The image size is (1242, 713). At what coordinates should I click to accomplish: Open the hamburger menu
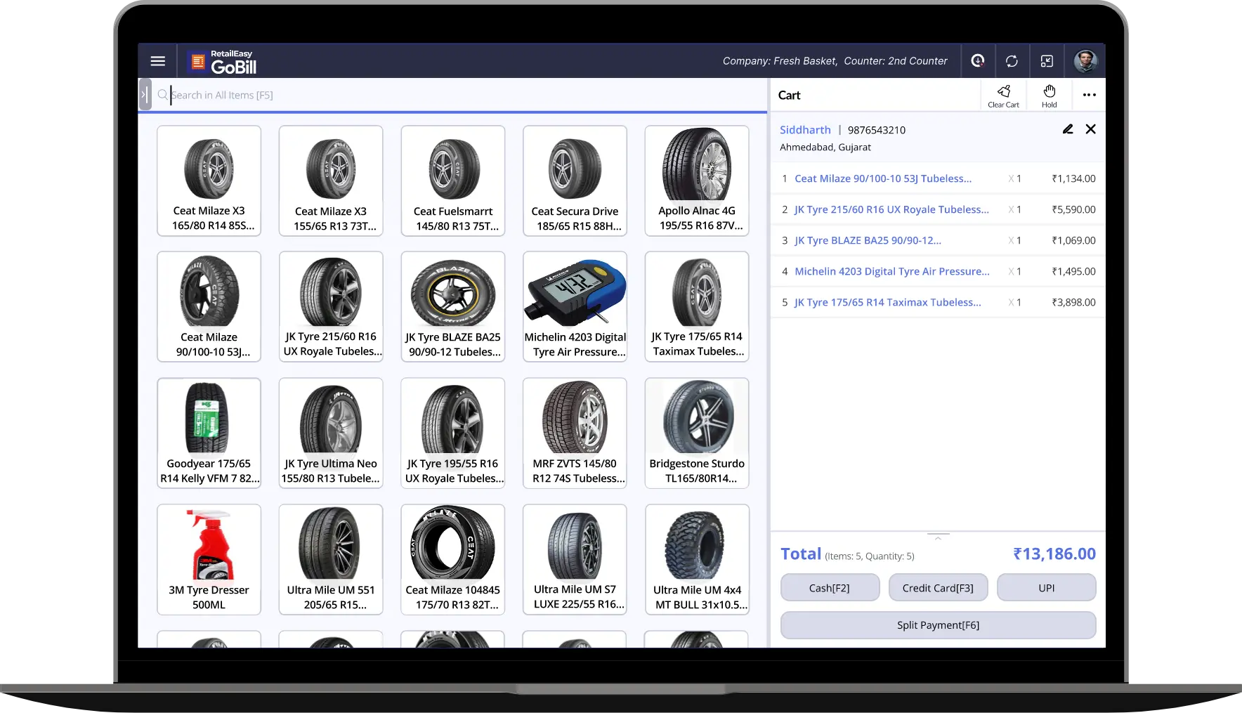pyautogui.click(x=157, y=61)
